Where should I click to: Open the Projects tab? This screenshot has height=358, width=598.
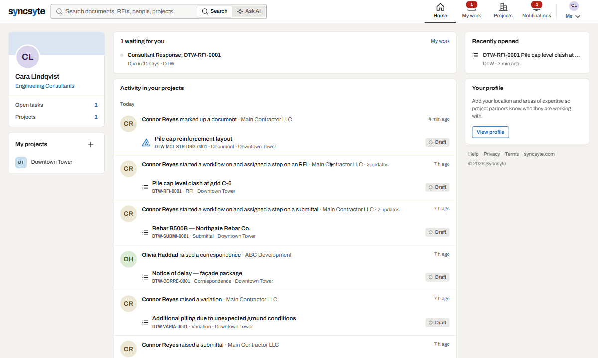tap(503, 11)
